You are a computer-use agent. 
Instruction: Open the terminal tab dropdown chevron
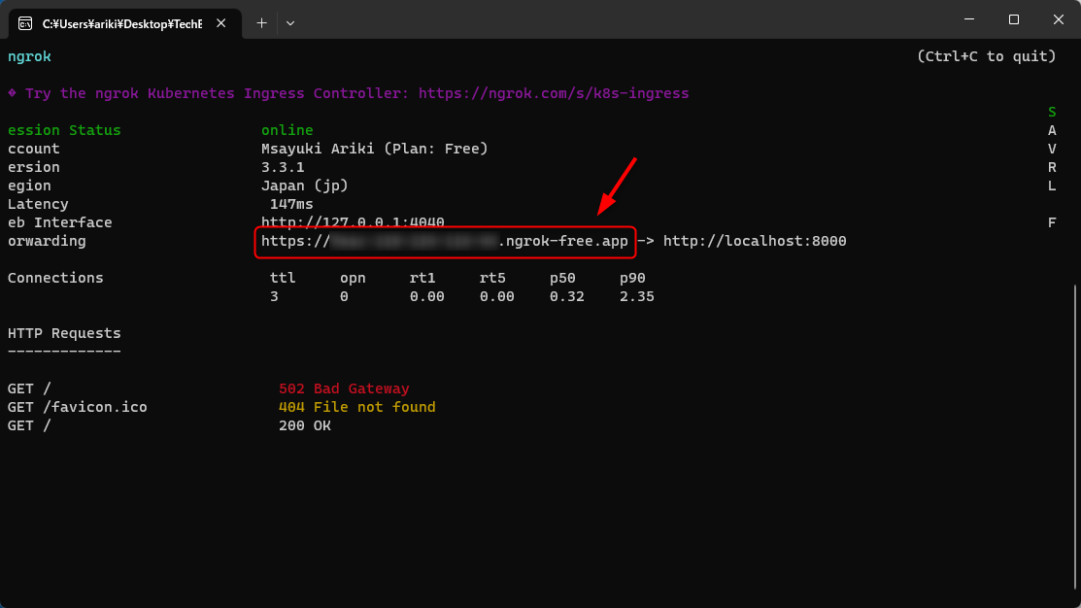(x=288, y=21)
